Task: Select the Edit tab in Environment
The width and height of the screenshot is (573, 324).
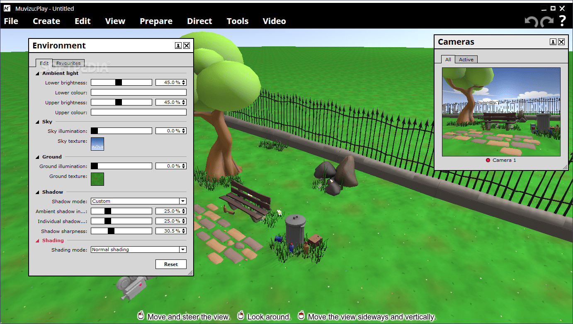Action: [x=44, y=63]
